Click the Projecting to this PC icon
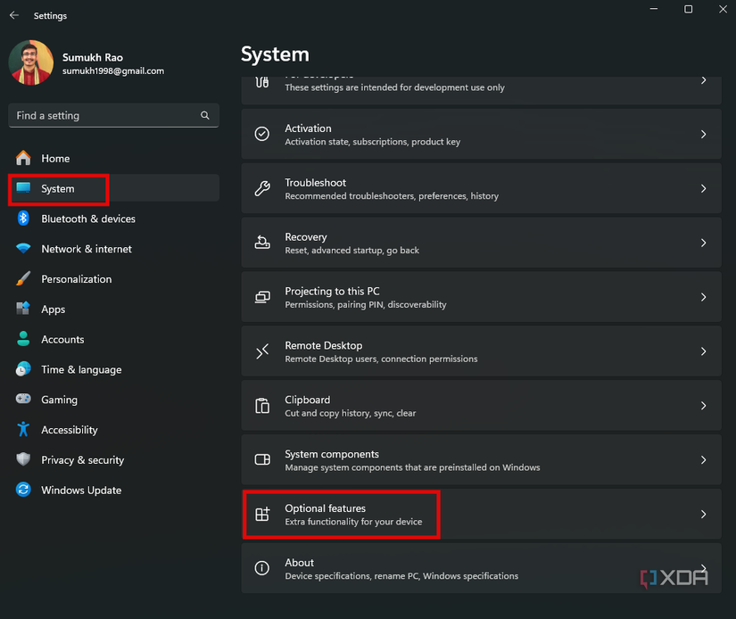 262,297
